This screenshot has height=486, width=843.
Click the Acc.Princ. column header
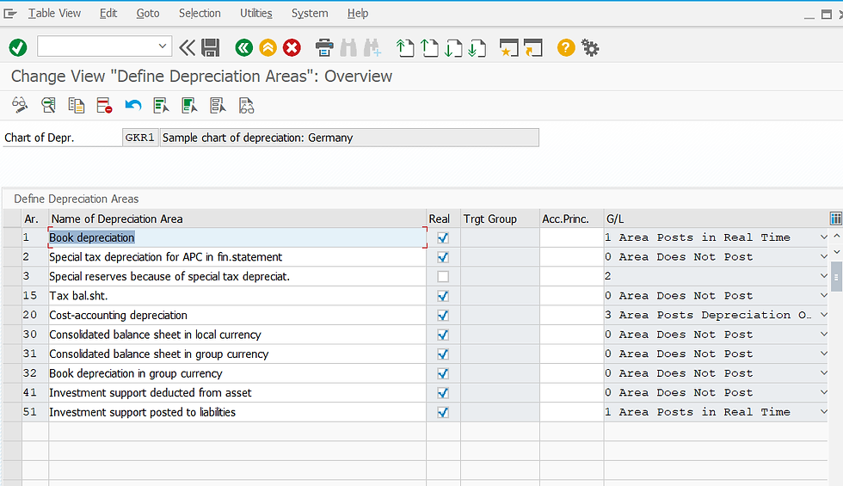tap(572, 218)
